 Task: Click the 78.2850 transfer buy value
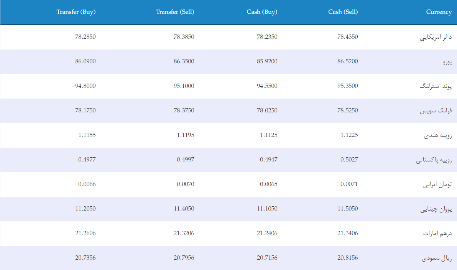85,37
